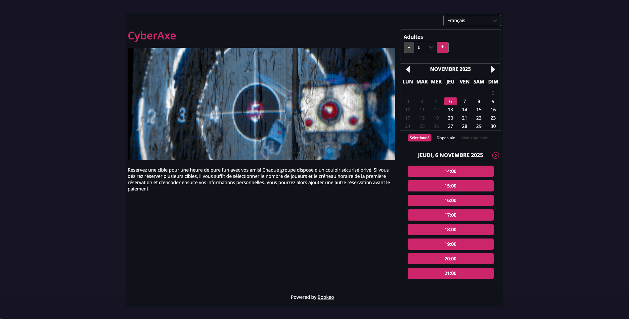
Task: Decrease adults count with minus button
Action: 409,47
